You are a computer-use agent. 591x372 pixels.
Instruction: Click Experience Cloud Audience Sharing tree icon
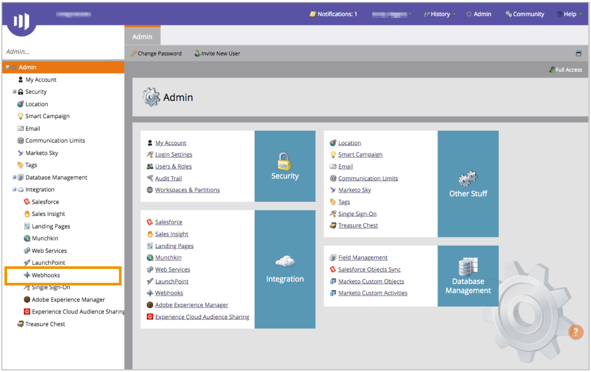point(27,312)
